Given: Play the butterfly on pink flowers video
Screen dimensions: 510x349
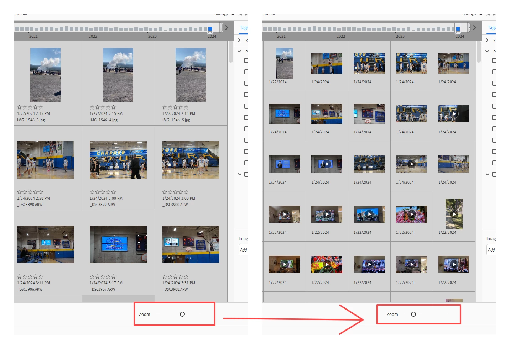Looking at the screenshot, I should click(x=411, y=214).
